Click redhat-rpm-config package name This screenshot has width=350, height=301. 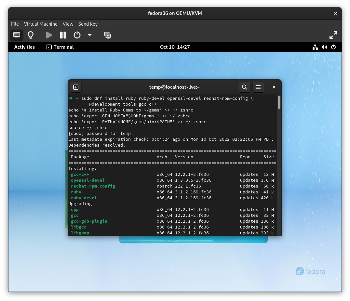93,186
